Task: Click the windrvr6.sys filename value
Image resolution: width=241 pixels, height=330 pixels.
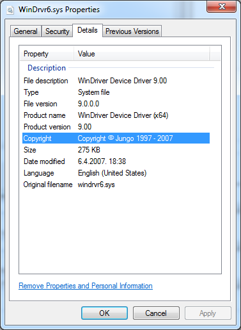Action: click(x=96, y=185)
